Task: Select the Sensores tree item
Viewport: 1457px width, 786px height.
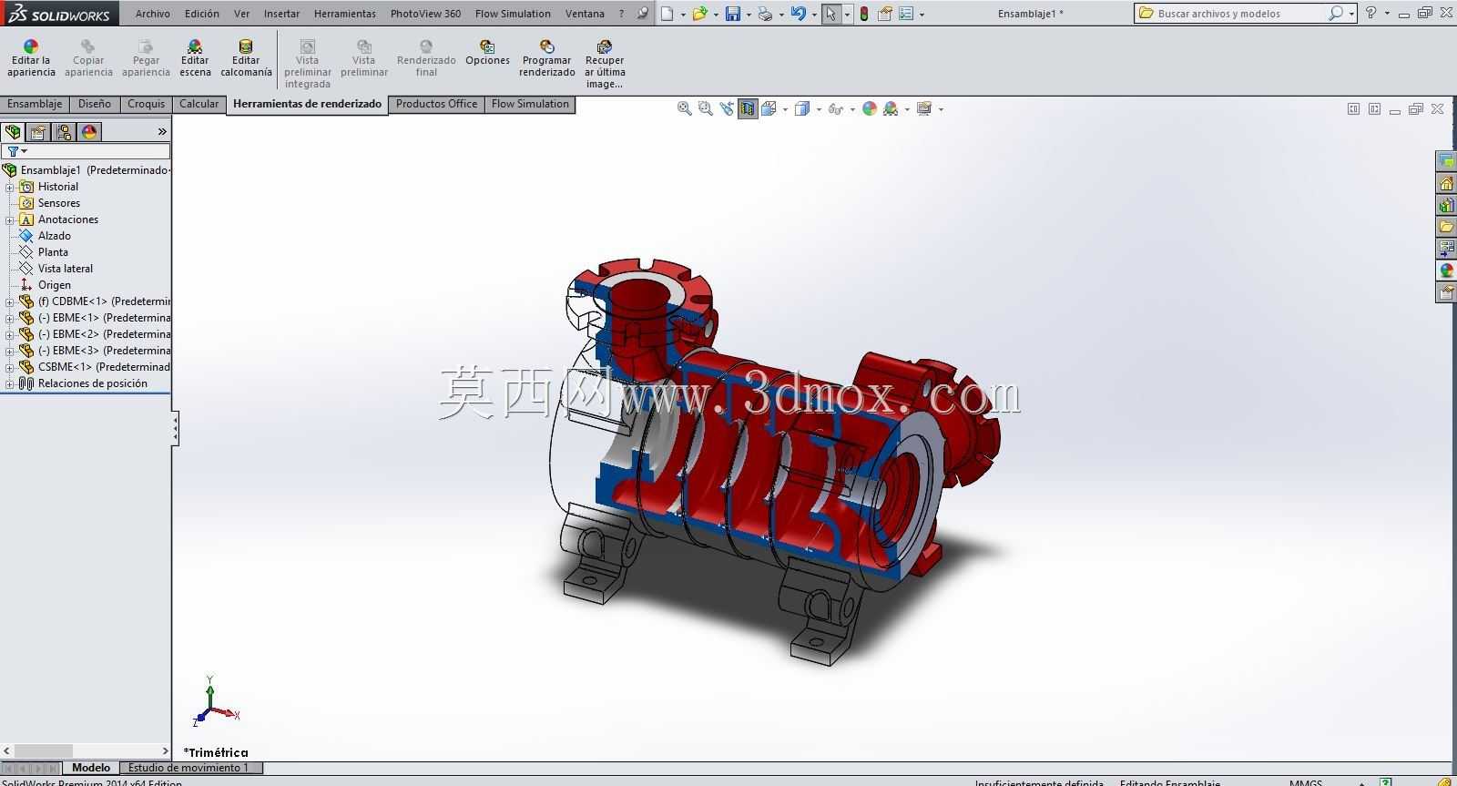Action: click(58, 203)
